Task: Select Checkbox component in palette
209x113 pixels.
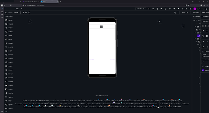Action: [9, 24]
